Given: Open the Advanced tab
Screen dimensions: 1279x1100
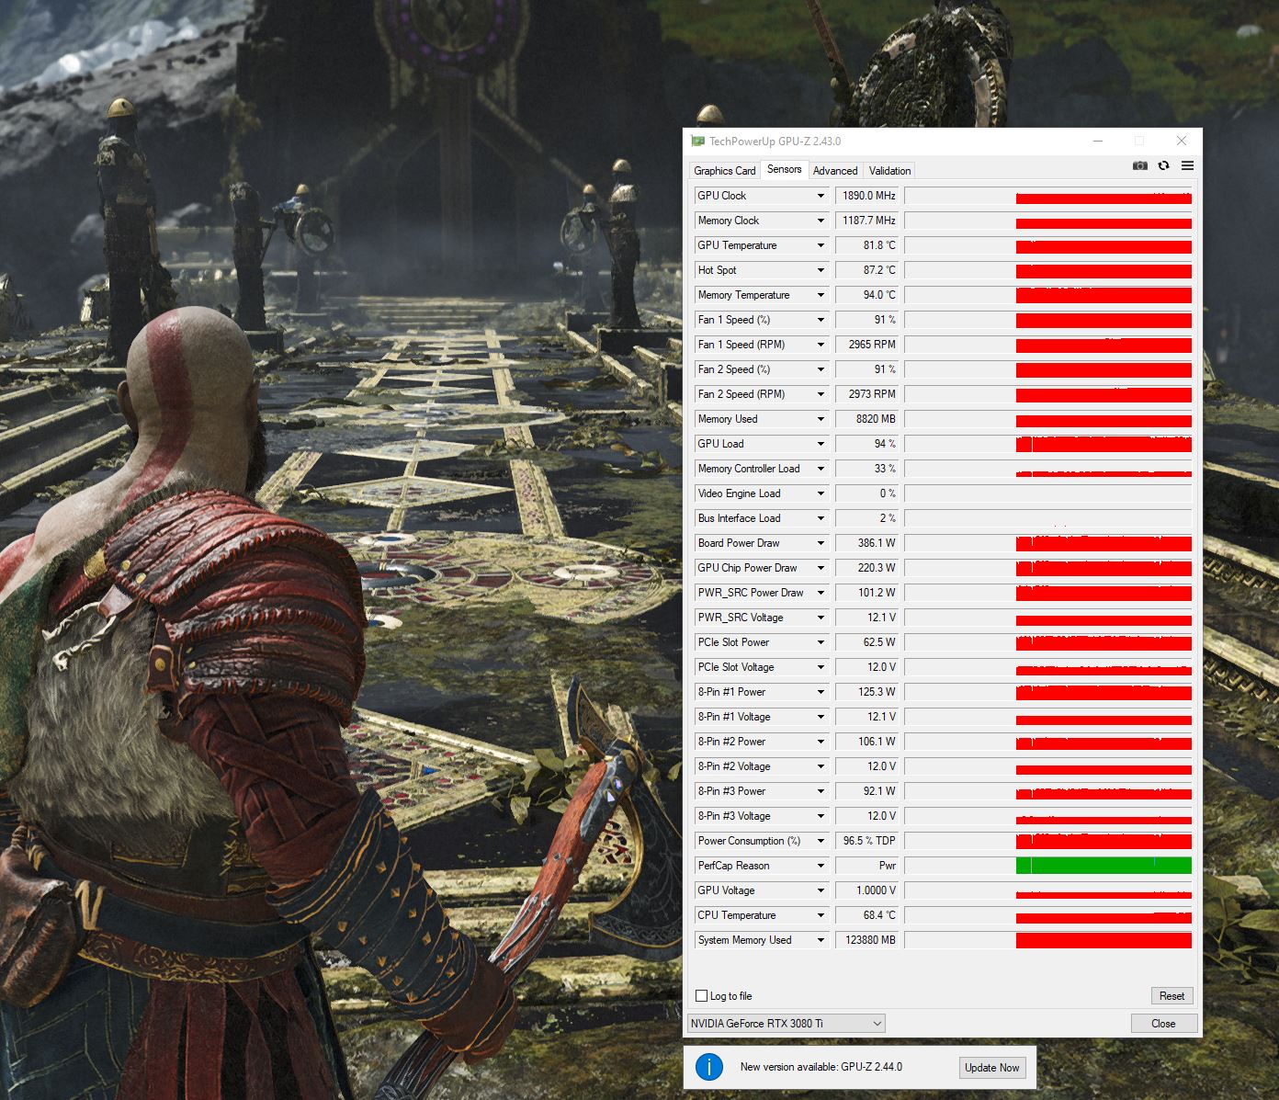Looking at the screenshot, I should tap(834, 170).
